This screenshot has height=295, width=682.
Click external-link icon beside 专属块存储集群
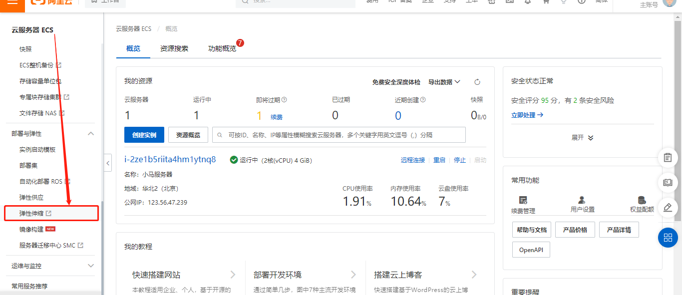pos(66,97)
